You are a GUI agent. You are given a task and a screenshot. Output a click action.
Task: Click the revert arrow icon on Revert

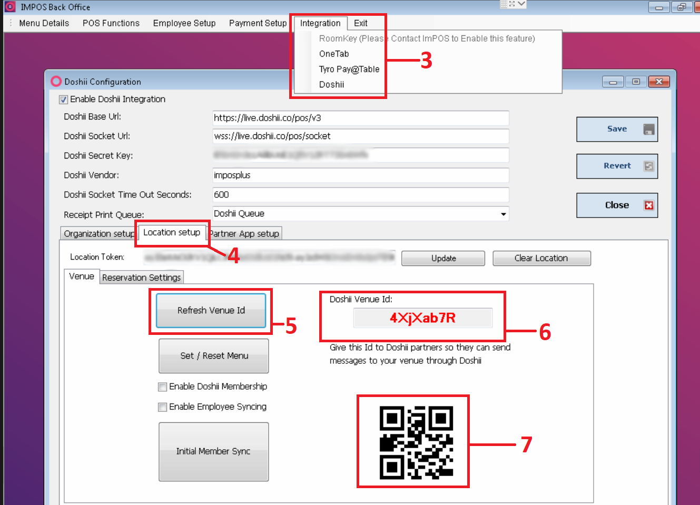(x=649, y=166)
